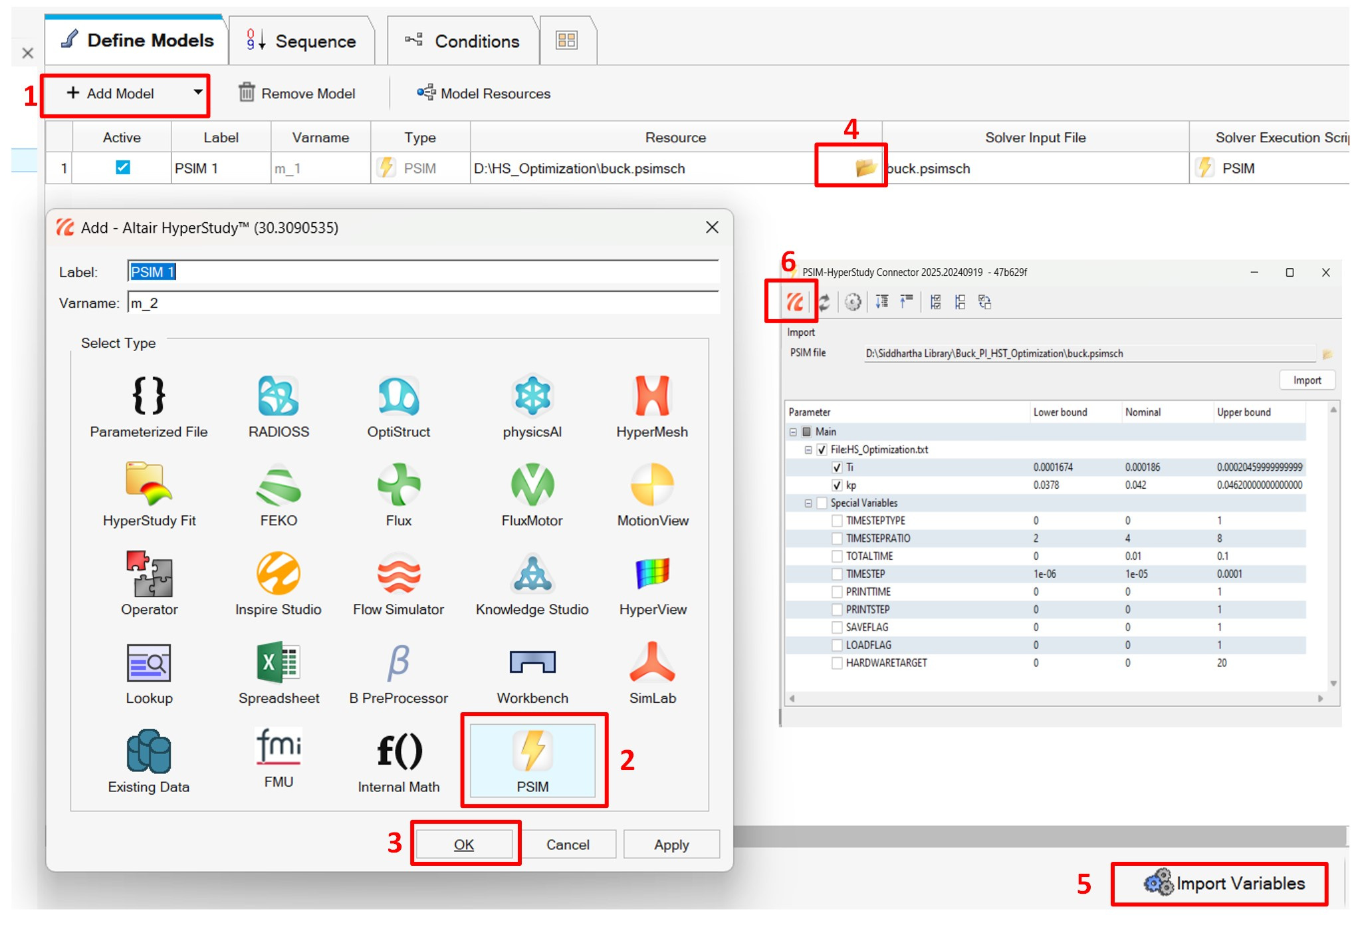Collapse the Main tree node

pyautogui.click(x=793, y=432)
